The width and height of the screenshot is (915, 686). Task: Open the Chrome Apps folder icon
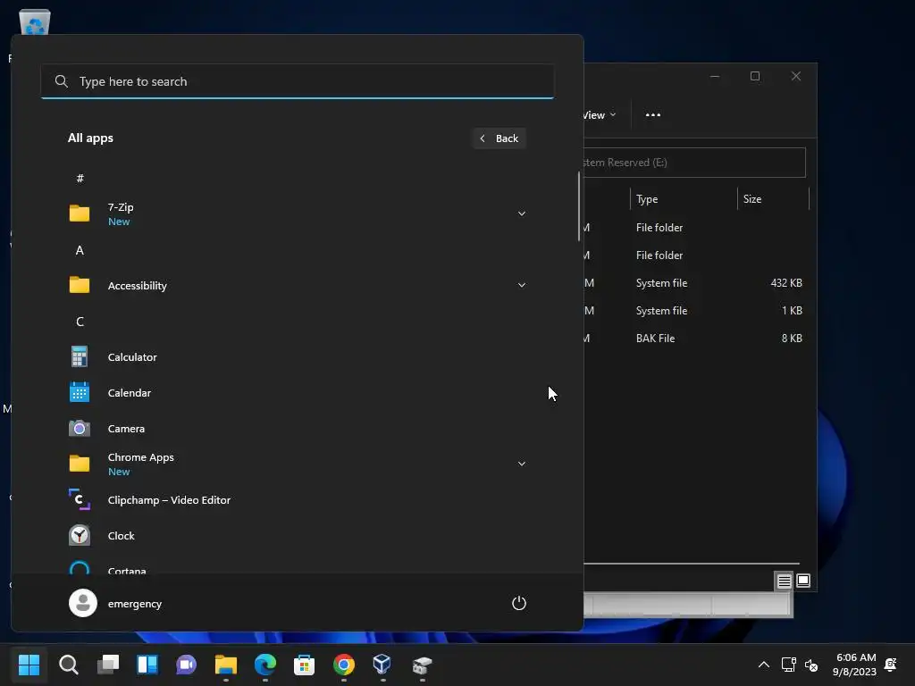tap(80, 464)
